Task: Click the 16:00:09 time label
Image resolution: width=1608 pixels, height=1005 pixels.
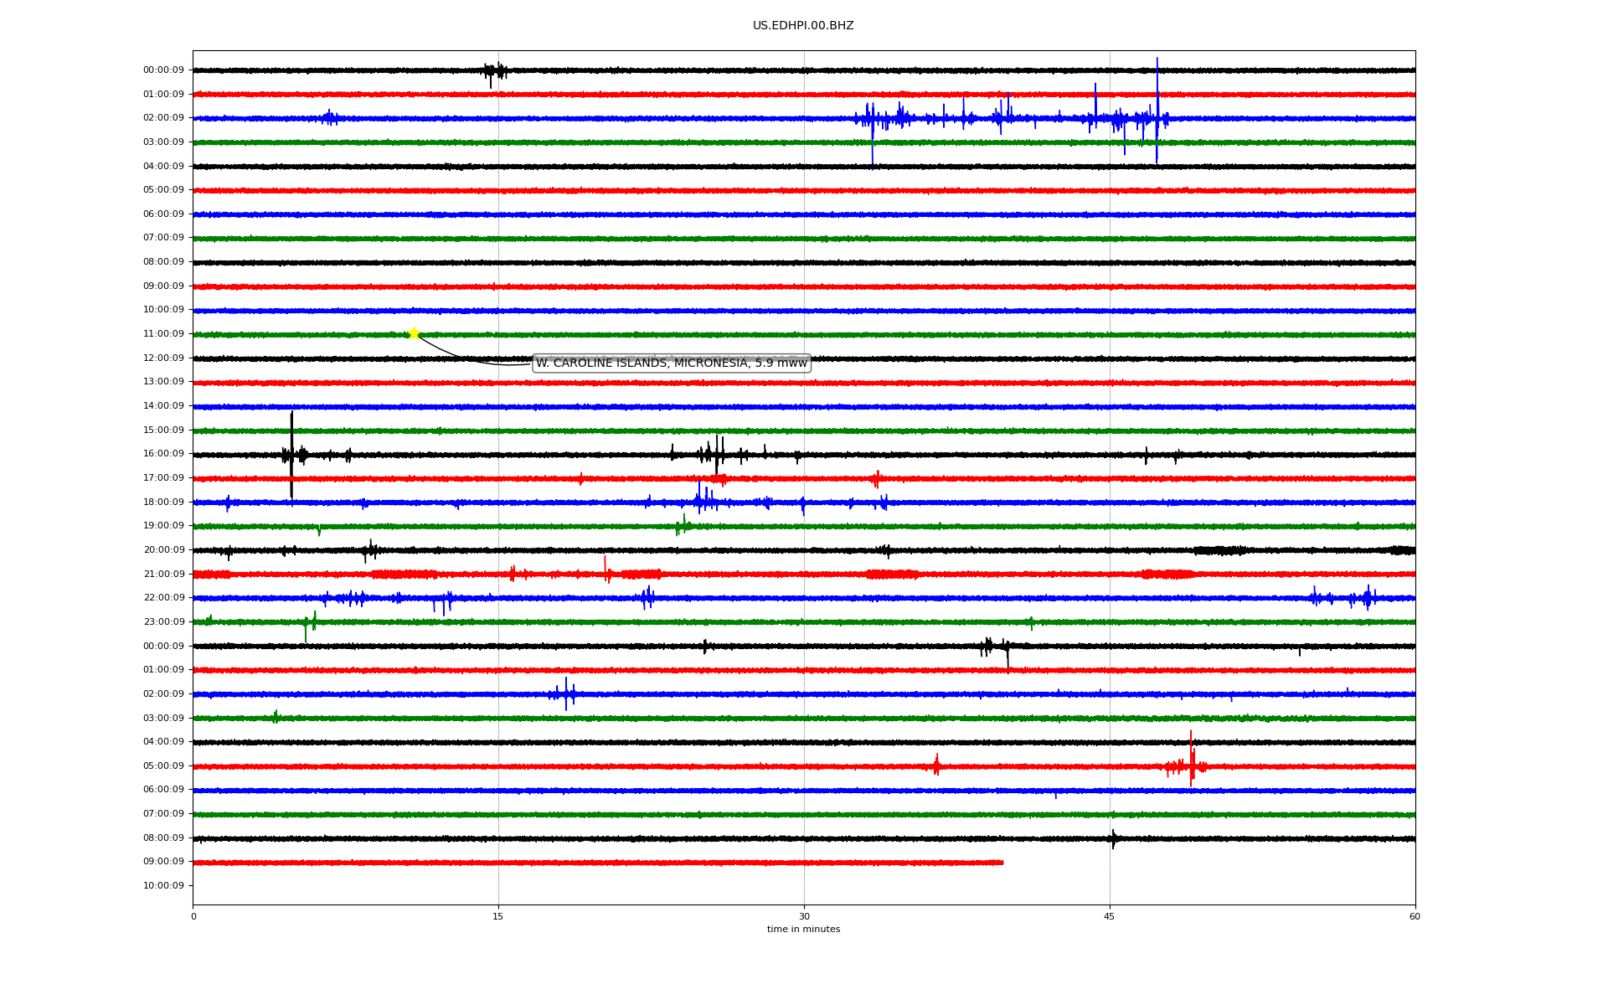Action: point(163,454)
